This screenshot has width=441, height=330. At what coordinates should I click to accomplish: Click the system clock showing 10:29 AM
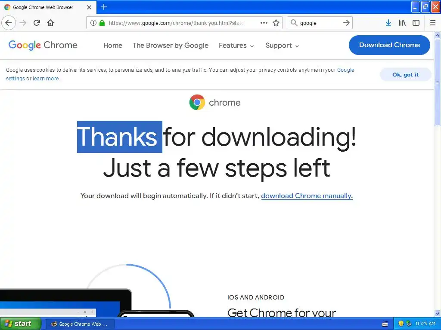pos(425,324)
